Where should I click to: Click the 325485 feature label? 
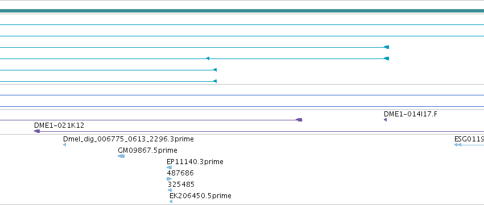click(181, 185)
